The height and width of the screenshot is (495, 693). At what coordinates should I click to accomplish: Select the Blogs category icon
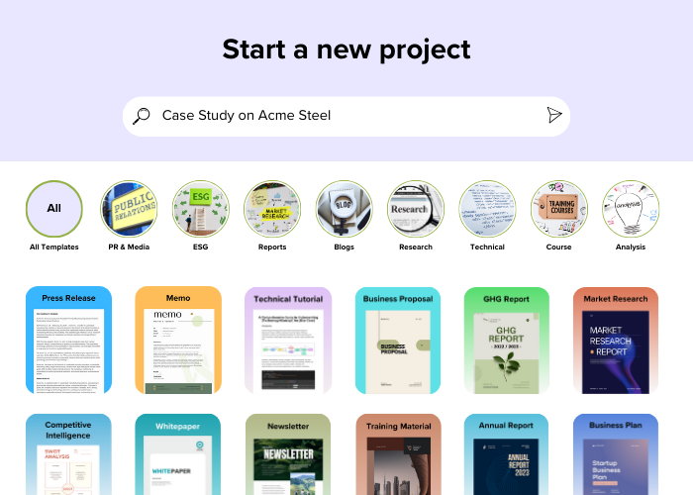pyautogui.click(x=344, y=209)
